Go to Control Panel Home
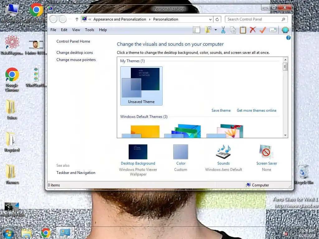The image size is (319, 239). click(x=73, y=41)
